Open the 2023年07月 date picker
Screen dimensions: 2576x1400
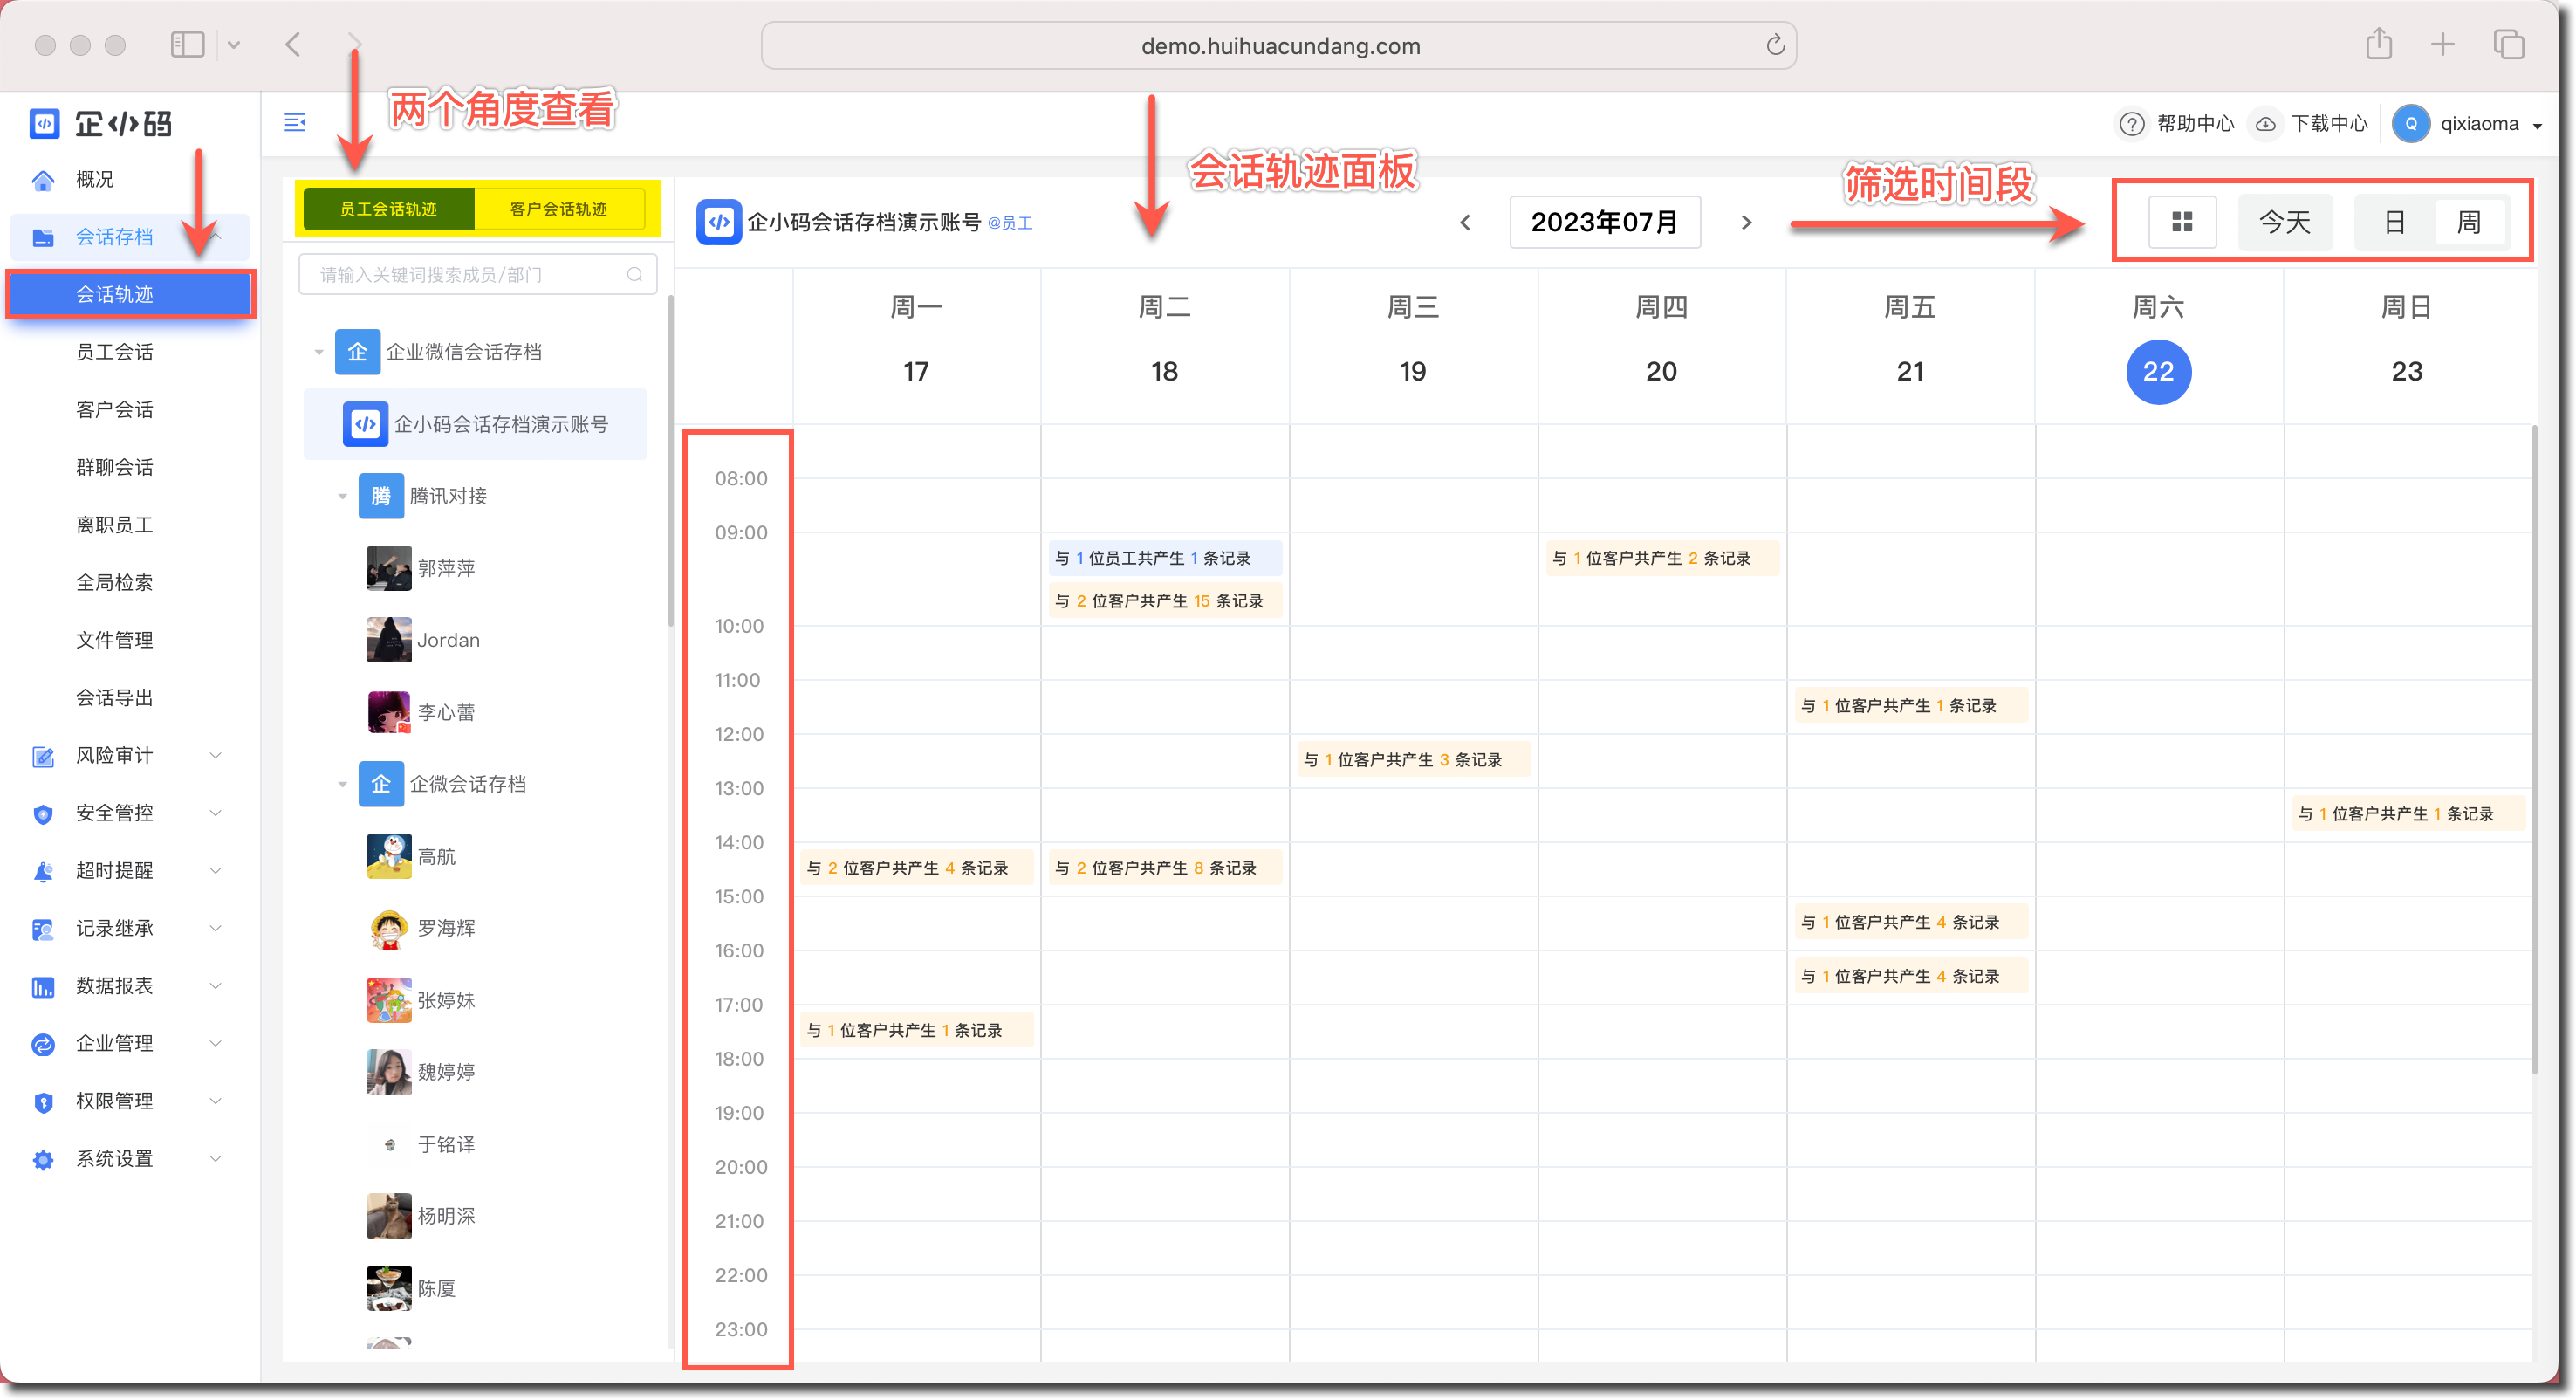click(1605, 222)
